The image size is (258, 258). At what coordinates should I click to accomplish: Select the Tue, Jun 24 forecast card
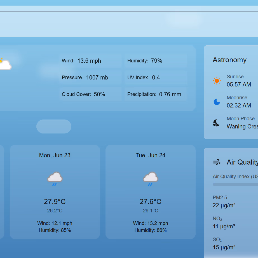tap(150, 192)
